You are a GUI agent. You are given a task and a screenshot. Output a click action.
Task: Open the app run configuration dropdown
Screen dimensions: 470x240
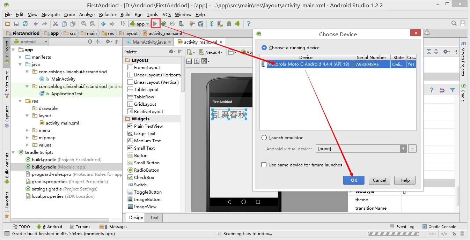pyautogui.click(x=140, y=24)
